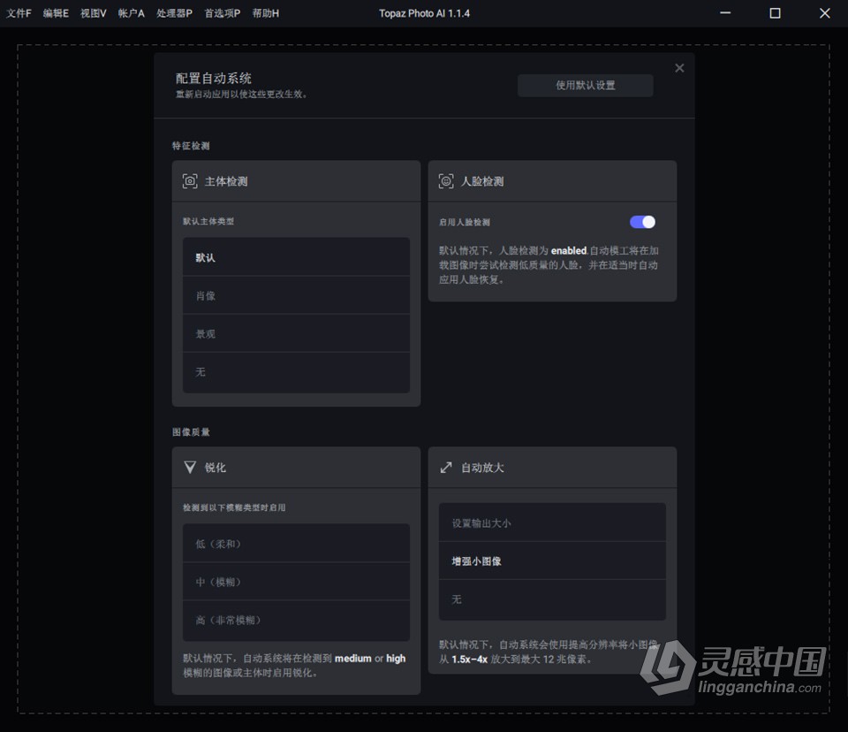Click the 主体检测 subject detection icon
Viewport: 848px width, 732px height.
pyautogui.click(x=190, y=181)
